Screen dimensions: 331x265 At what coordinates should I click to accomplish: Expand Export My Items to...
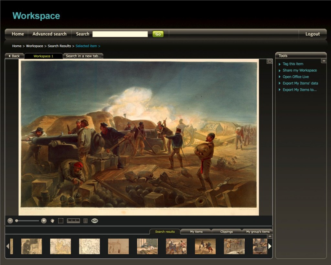pyautogui.click(x=299, y=90)
